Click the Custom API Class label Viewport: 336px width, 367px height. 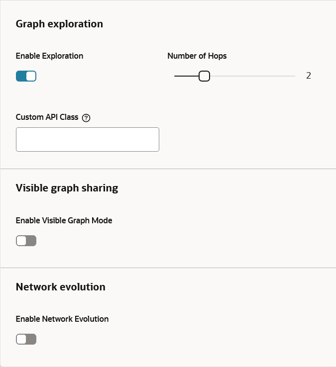click(x=47, y=117)
